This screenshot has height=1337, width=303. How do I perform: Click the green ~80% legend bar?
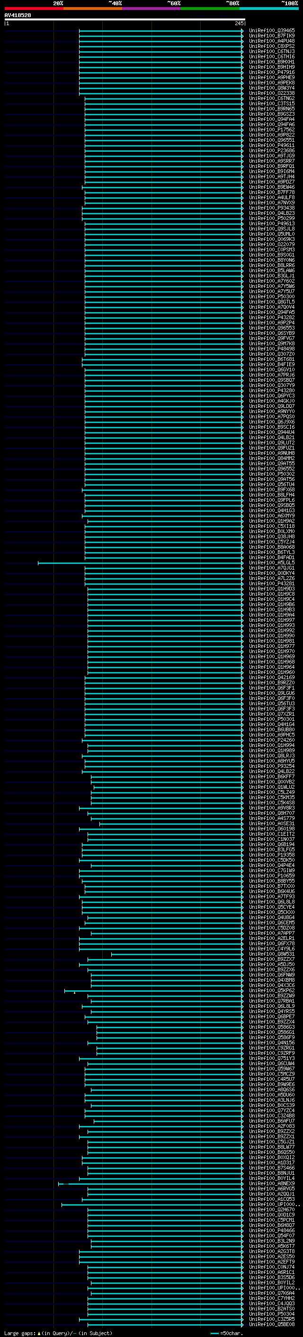coord(210,9)
